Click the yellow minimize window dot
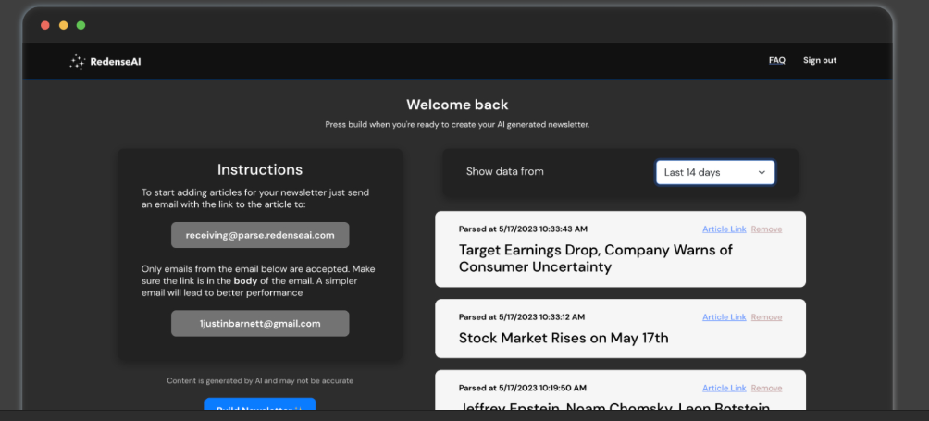The height and width of the screenshot is (421, 929). 63,25
